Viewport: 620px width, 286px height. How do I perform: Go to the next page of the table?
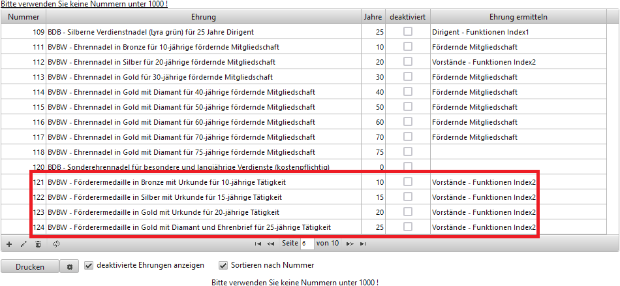(350, 244)
